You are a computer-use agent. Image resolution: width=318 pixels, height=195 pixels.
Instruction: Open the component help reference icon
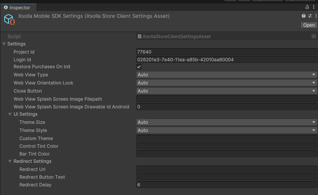tap(303, 16)
